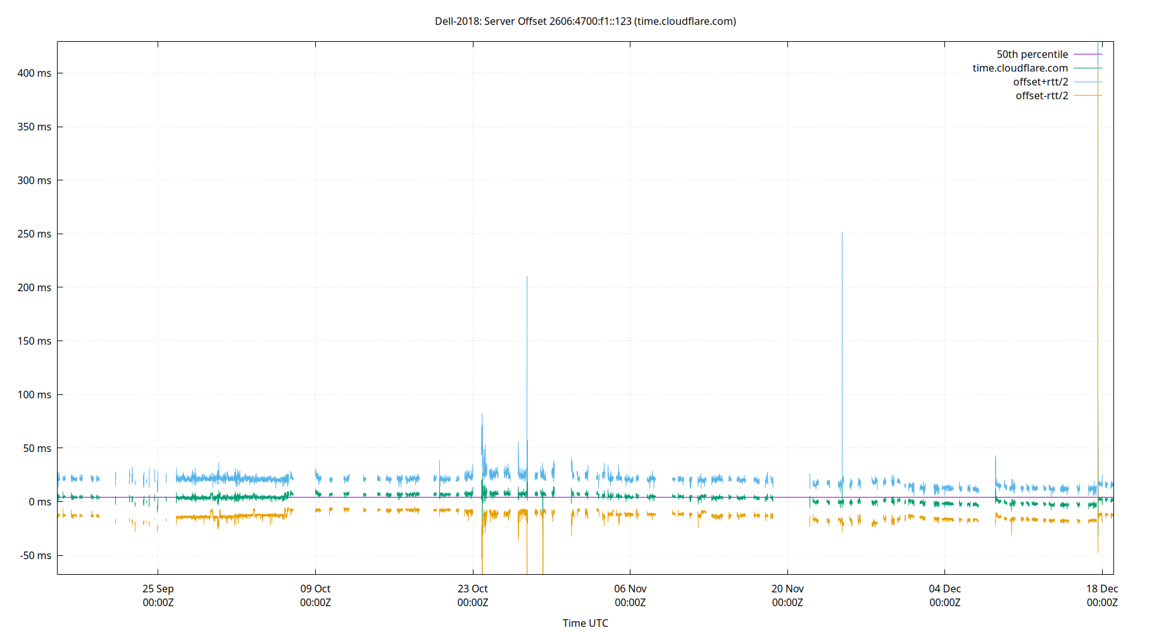Select the 23 Oct date marker
1171x633 pixels.
[472, 589]
